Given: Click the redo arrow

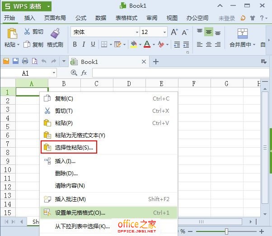Looking at the screenshot, I should 54,61.
